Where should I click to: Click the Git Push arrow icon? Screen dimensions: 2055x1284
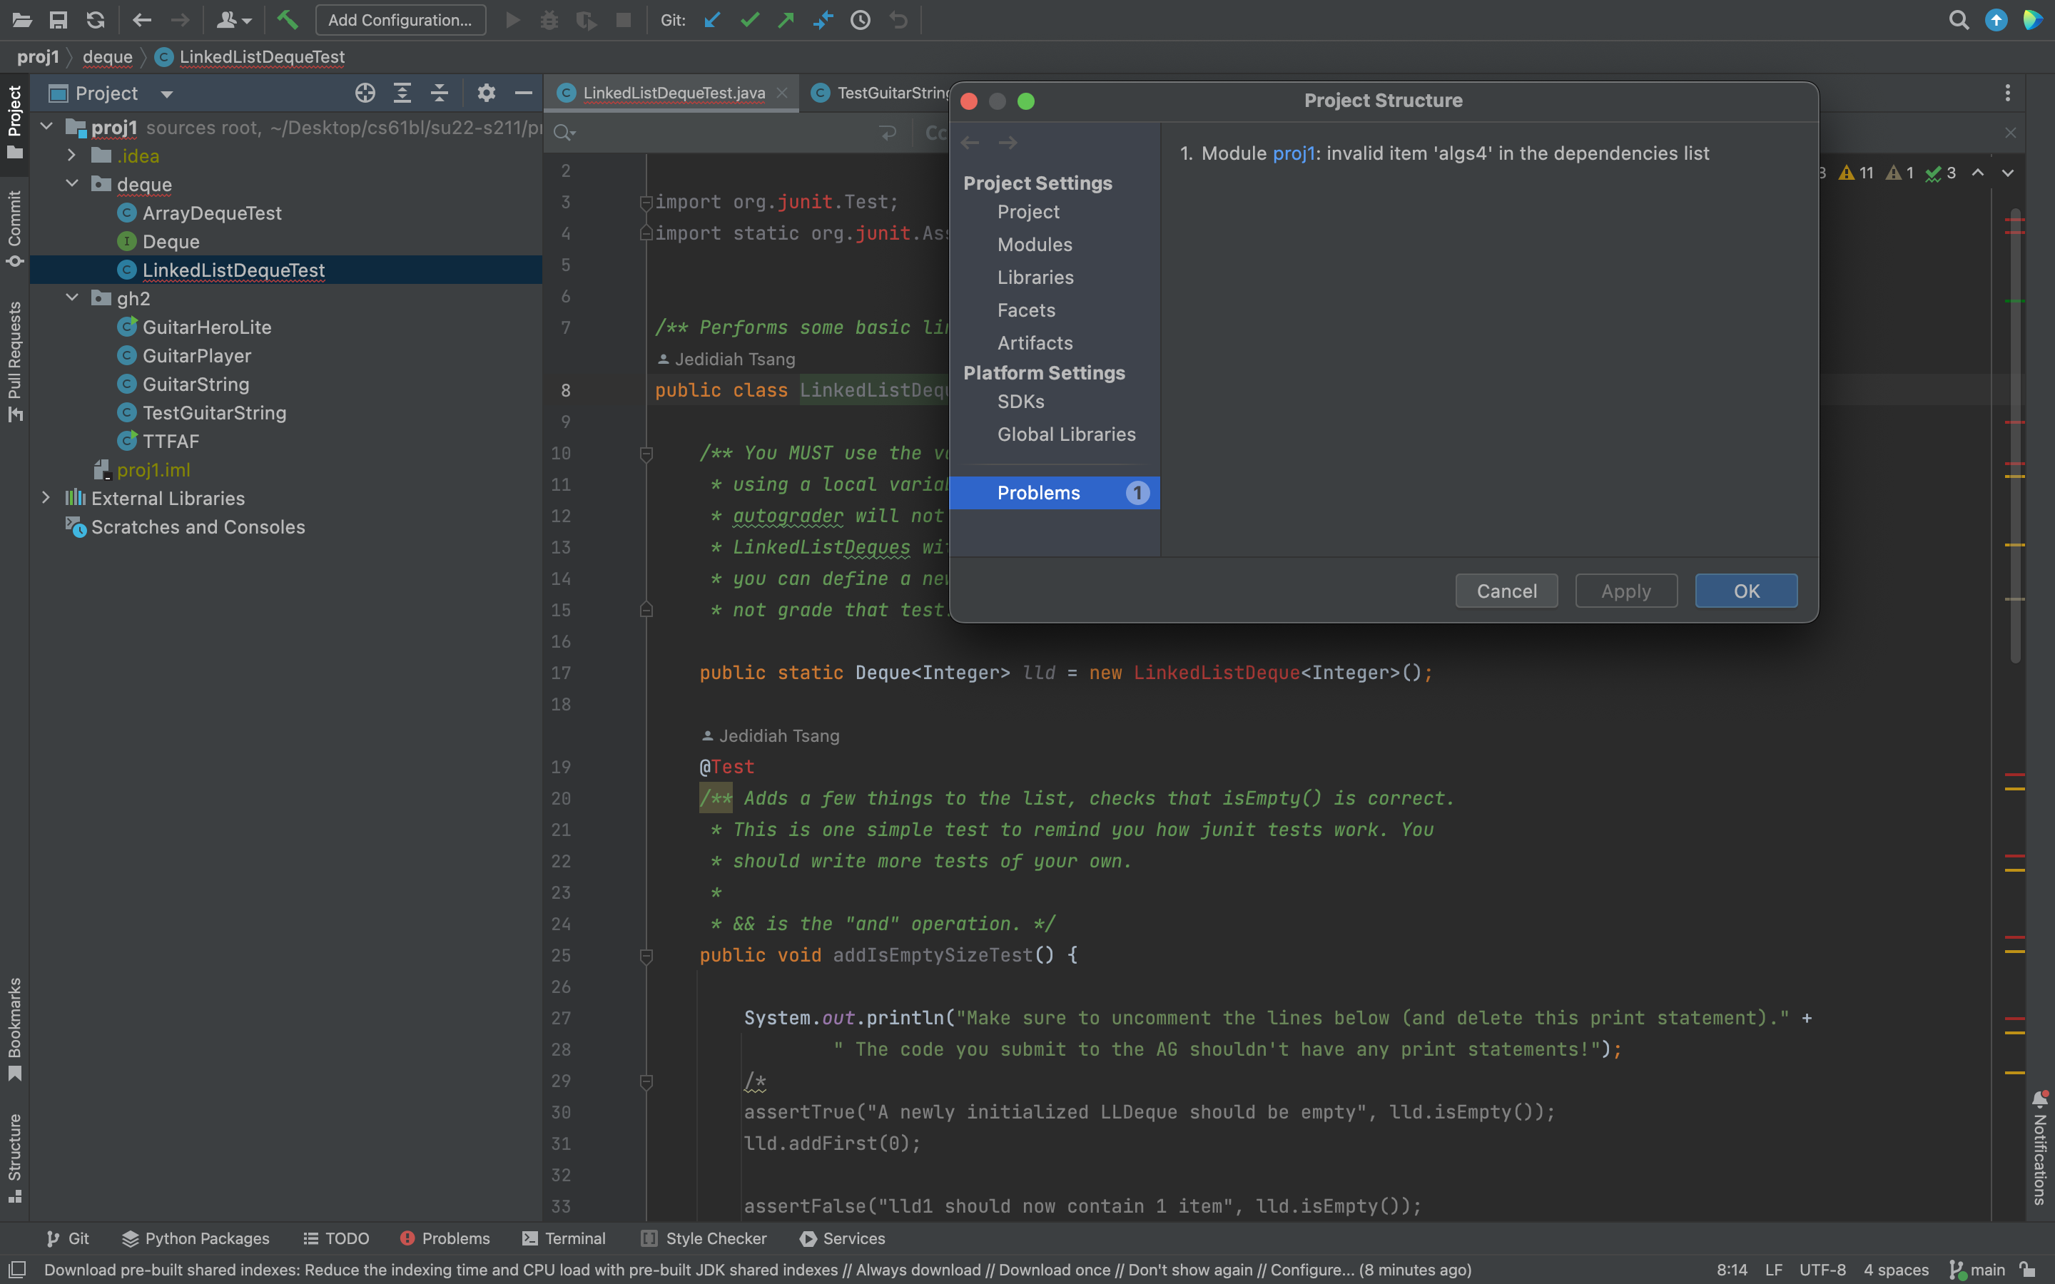pos(786,19)
